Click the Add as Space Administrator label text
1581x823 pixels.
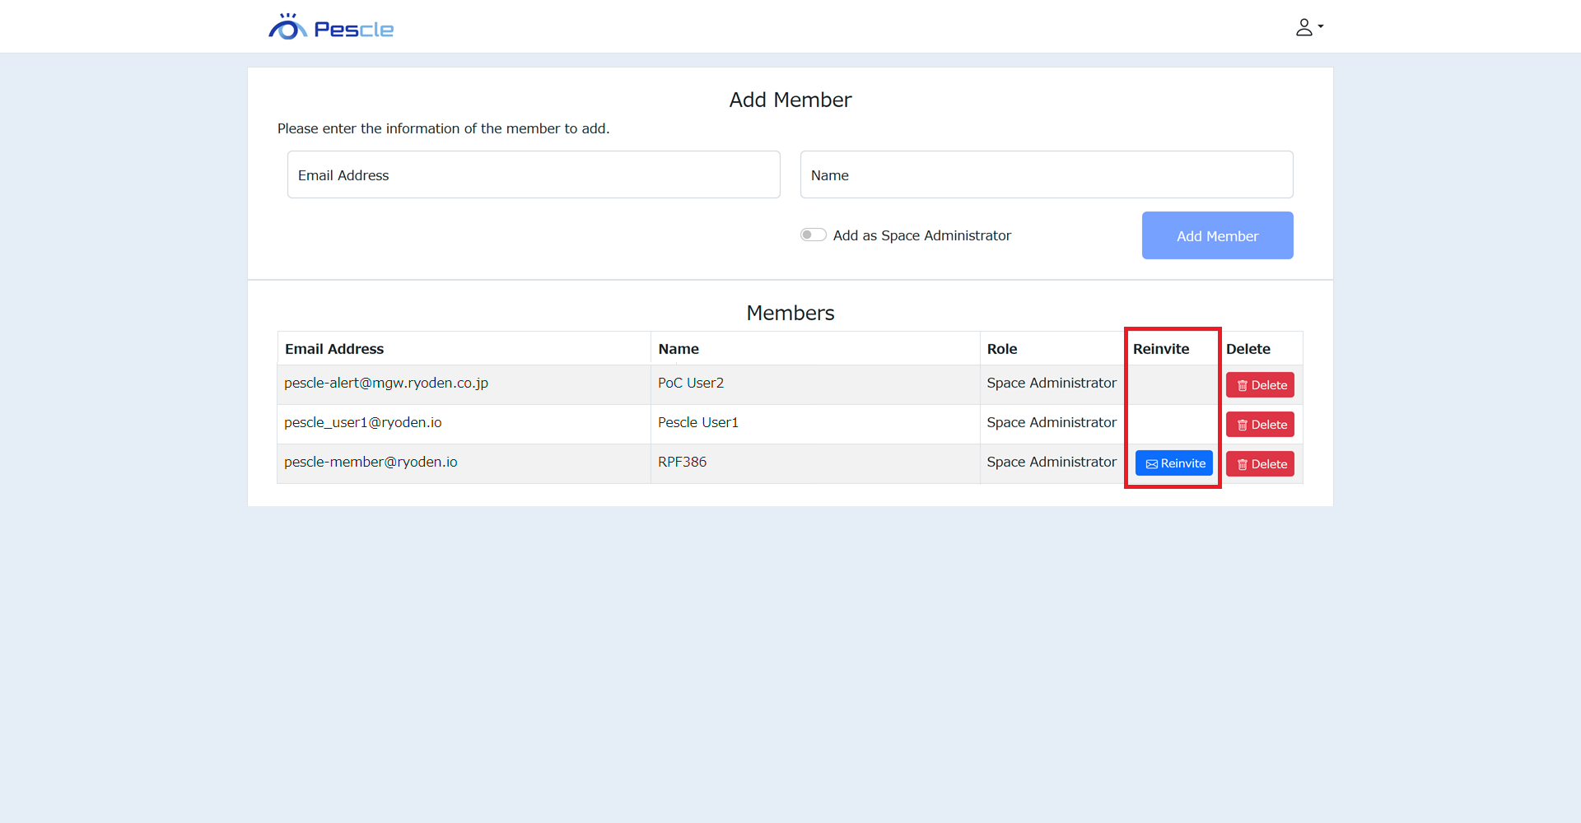click(921, 236)
